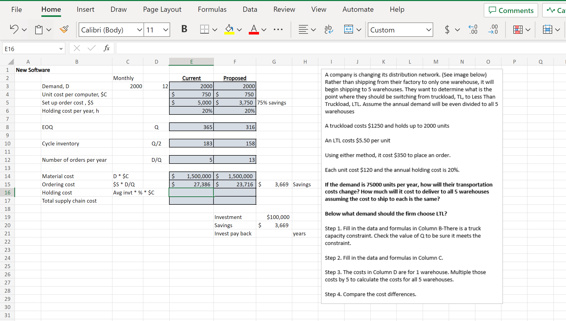Viewport: 566px width, 321px height.
Task: Apply cell Borders icon
Action: coord(204,29)
